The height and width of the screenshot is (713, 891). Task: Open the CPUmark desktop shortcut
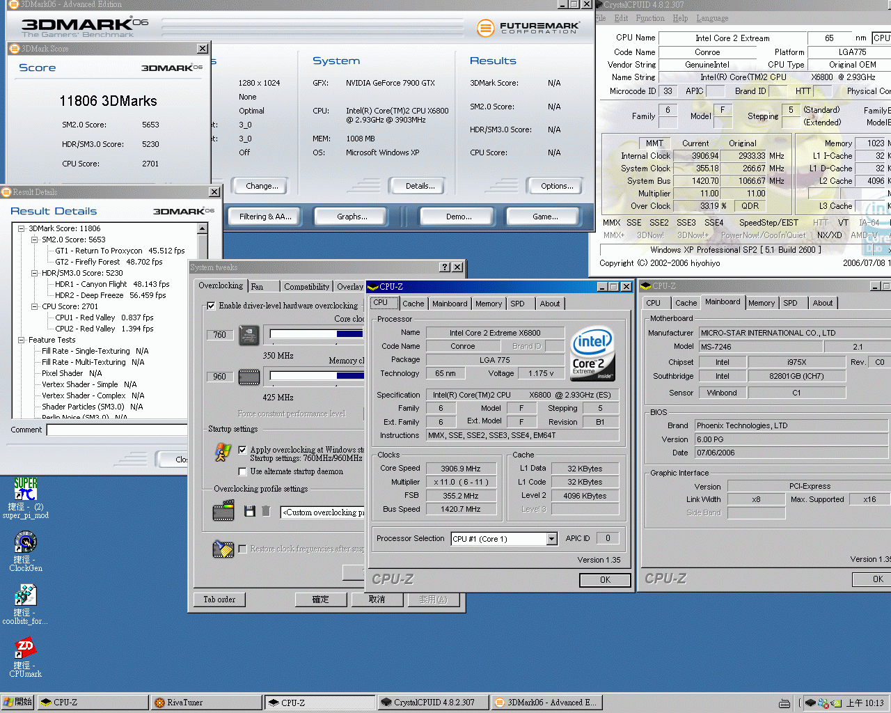25,658
